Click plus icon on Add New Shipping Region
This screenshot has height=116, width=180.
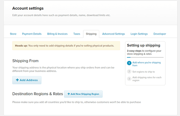pyautogui.click(x=69, y=94)
